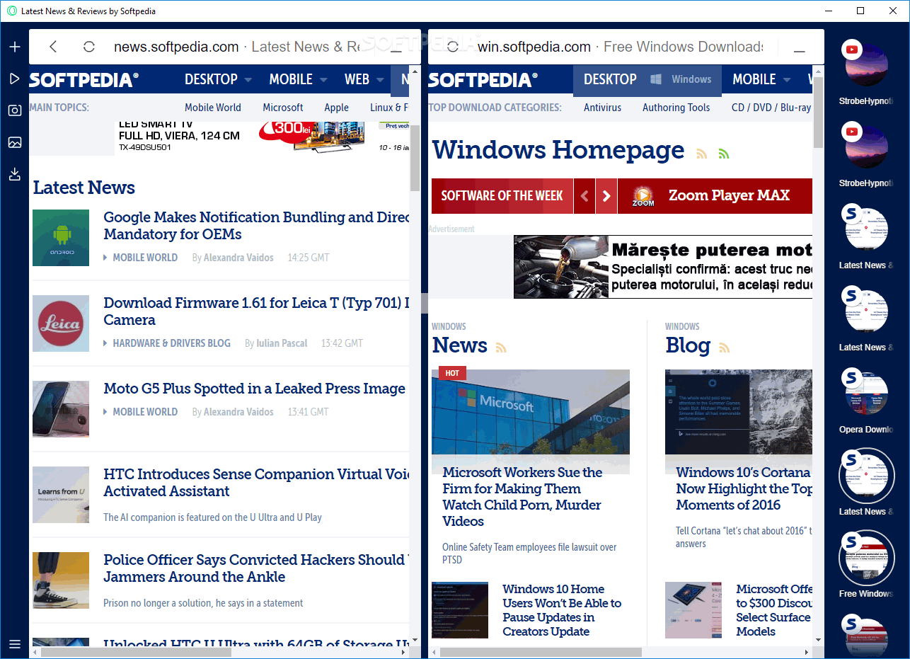Open Download Firmware 1.61 for Leica article

point(256,311)
